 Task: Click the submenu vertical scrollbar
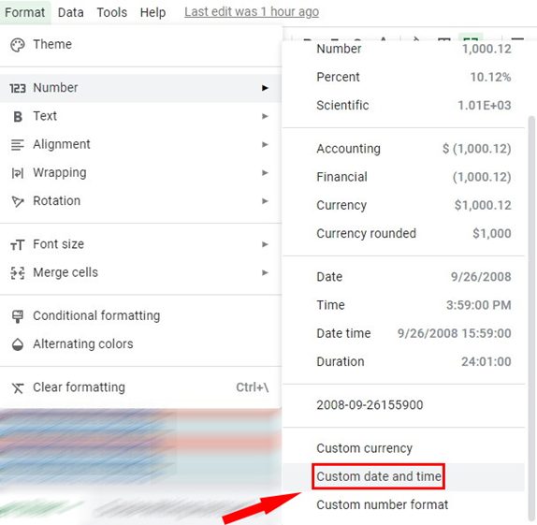point(531,319)
